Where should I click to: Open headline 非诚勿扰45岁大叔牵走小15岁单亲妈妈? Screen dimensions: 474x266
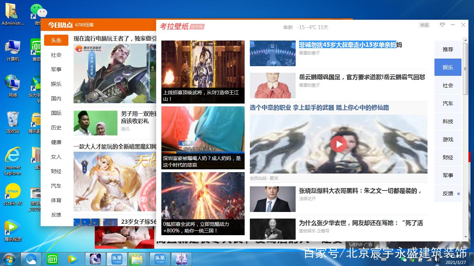tap(350, 45)
